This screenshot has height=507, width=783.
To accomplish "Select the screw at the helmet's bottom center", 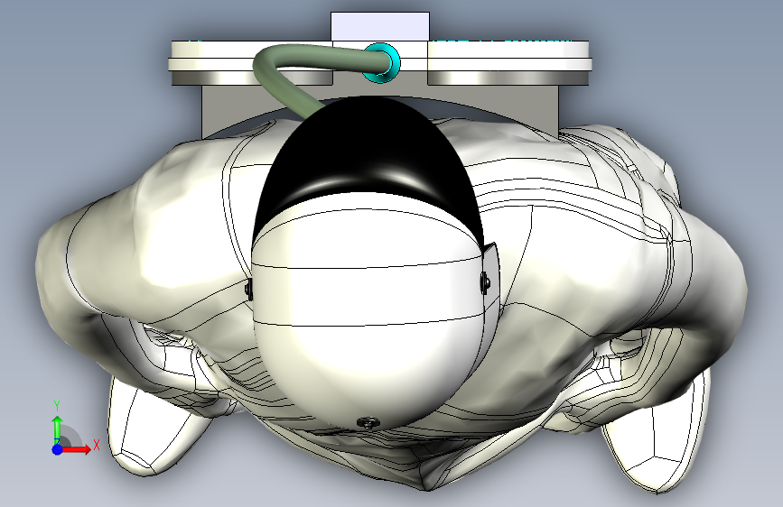I will (368, 423).
